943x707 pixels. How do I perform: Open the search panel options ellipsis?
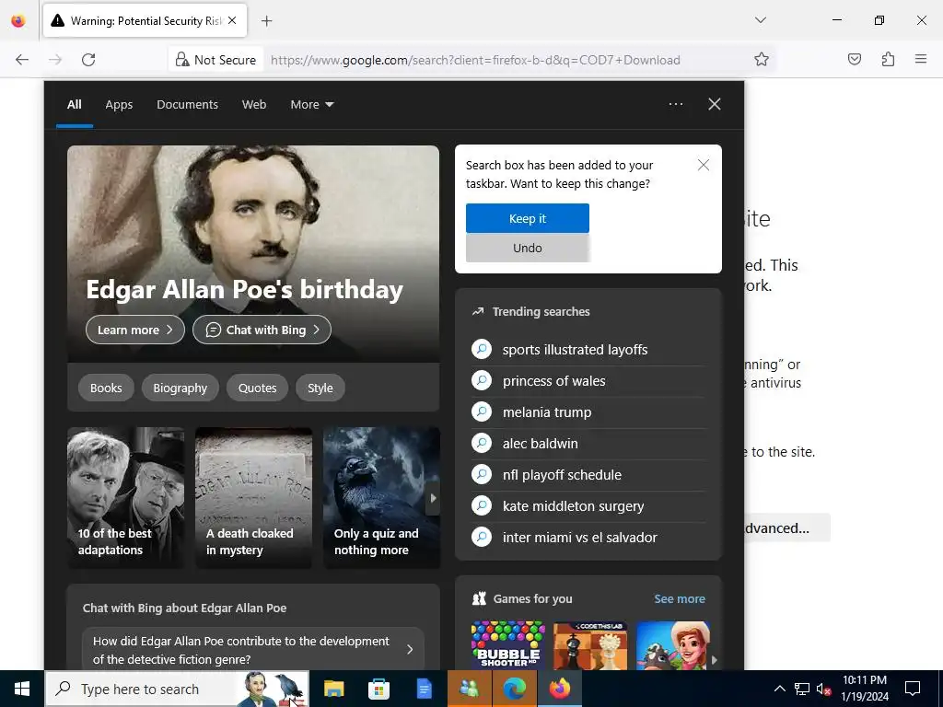coord(676,104)
